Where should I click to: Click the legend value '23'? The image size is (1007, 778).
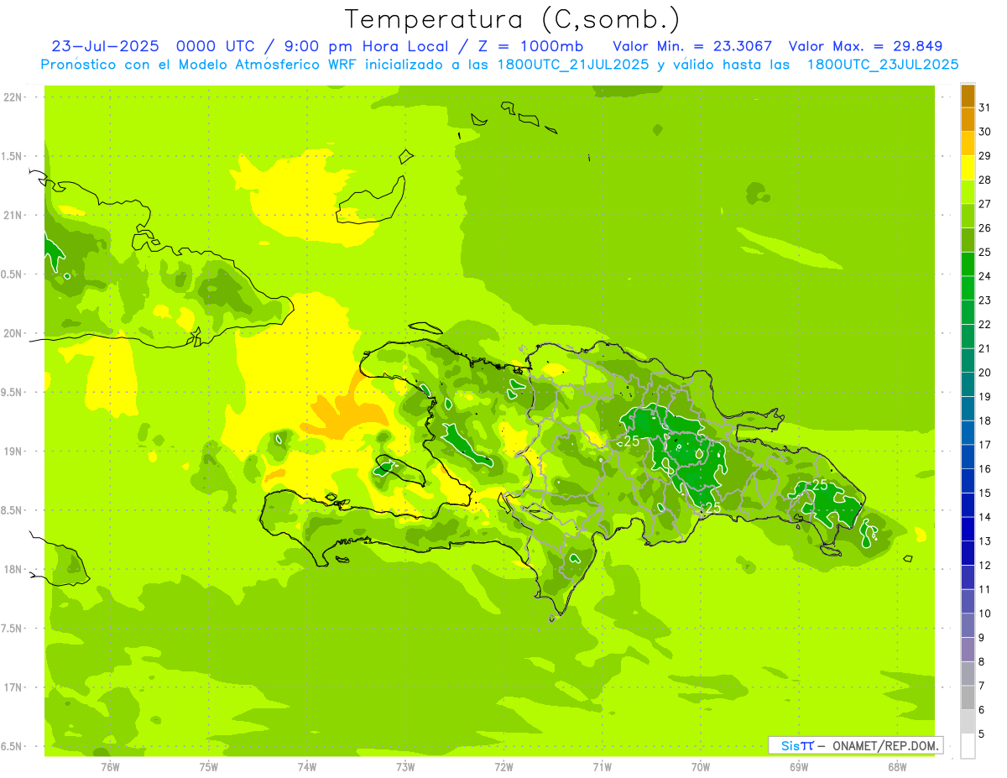coord(985,300)
